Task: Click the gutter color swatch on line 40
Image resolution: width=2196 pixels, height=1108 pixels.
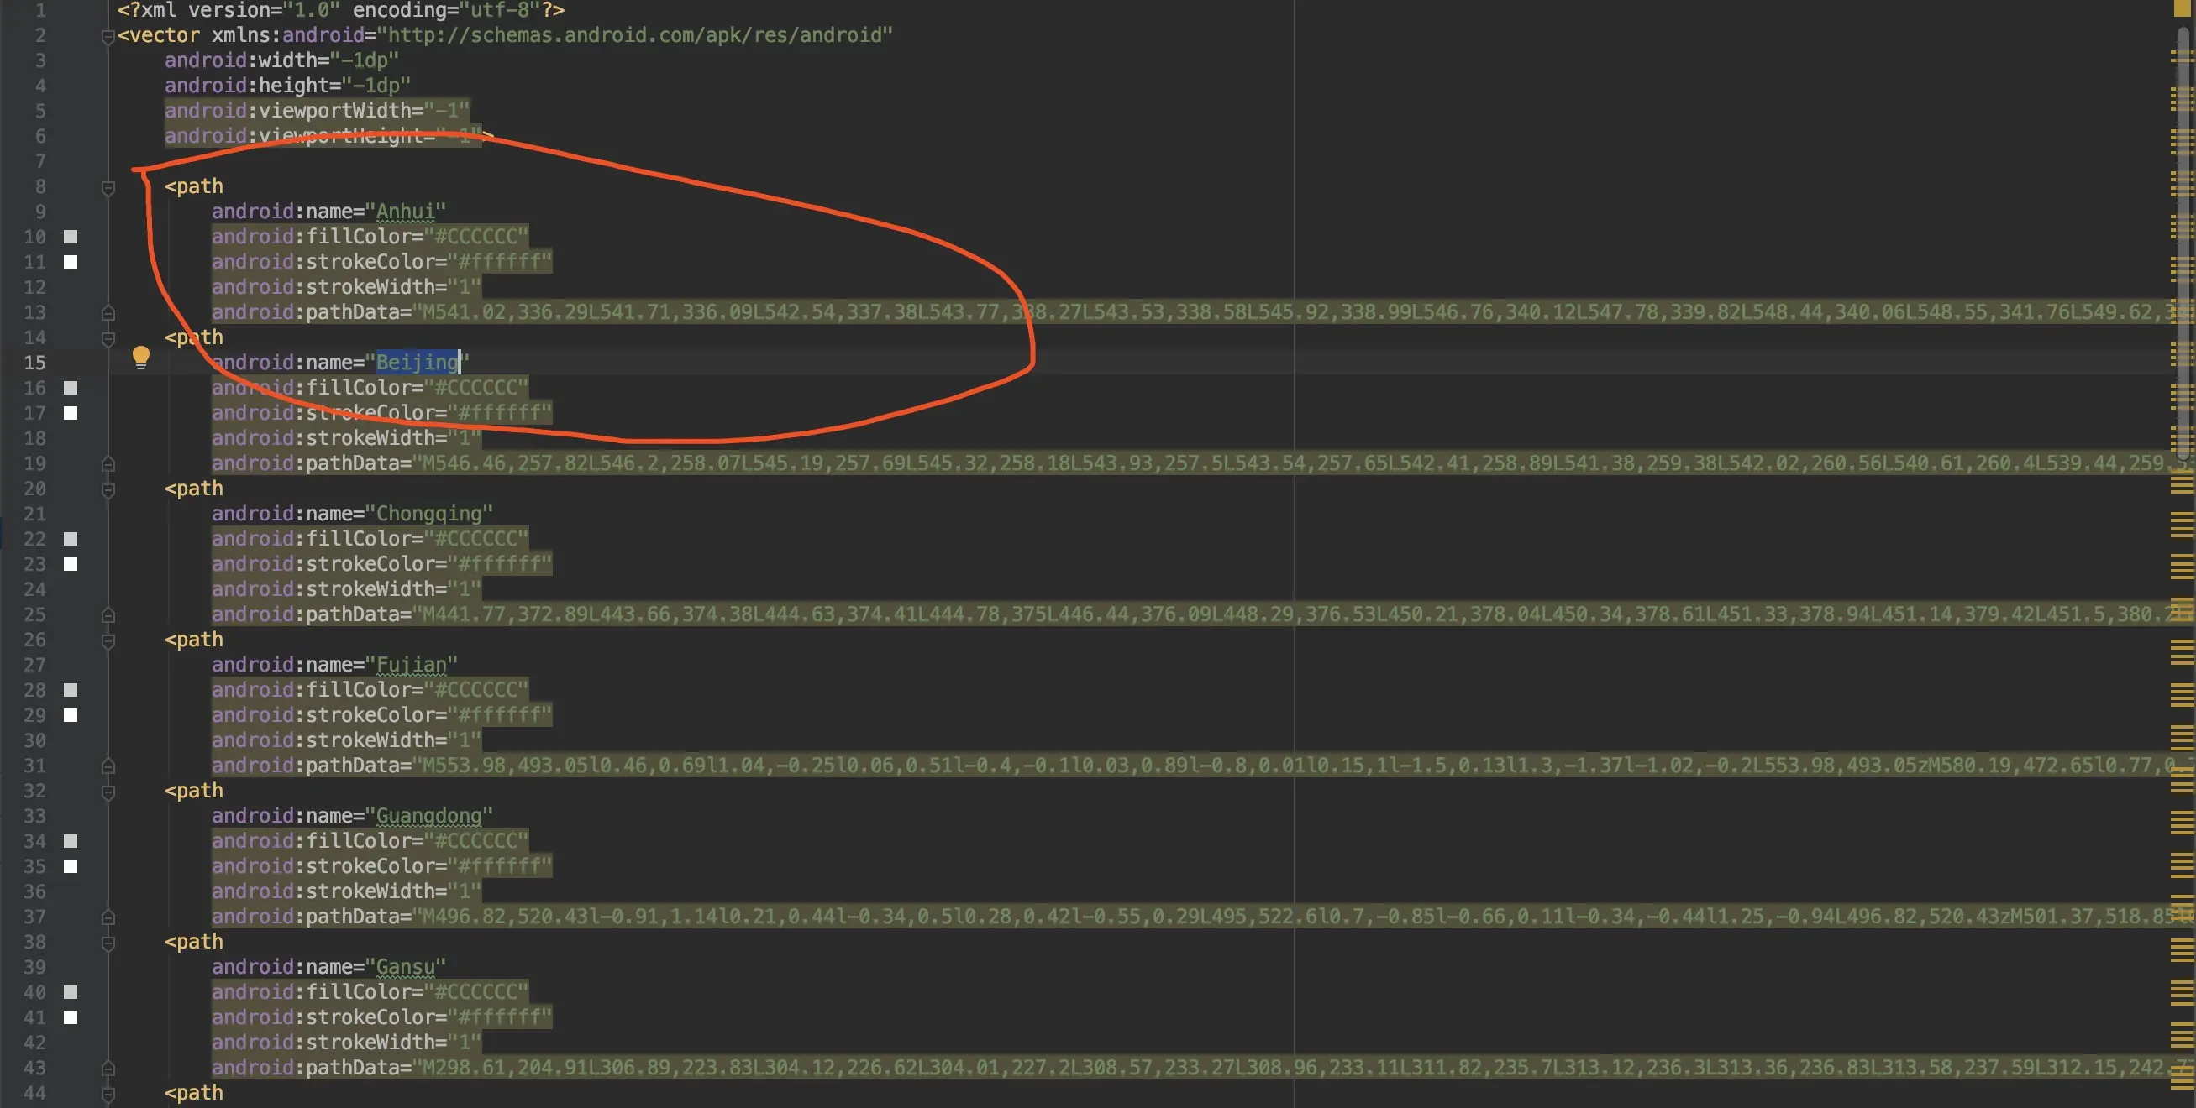Action: point(71,992)
